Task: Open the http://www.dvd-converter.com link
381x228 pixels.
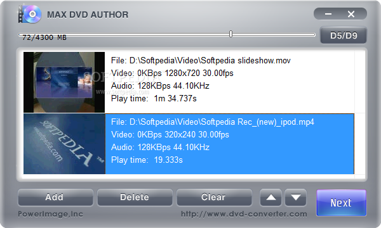Action: (244, 214)
